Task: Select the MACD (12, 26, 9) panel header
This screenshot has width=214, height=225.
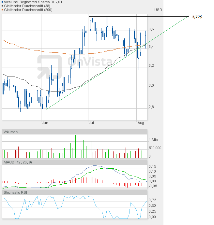Action: click(18, 162)
